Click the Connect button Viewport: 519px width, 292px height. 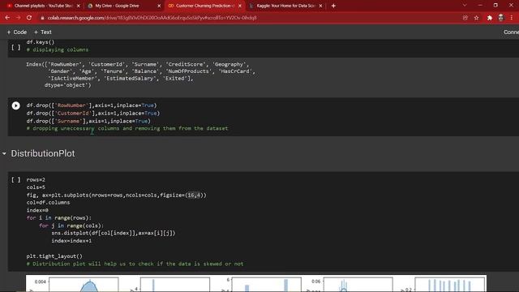[x=511, y=32]
